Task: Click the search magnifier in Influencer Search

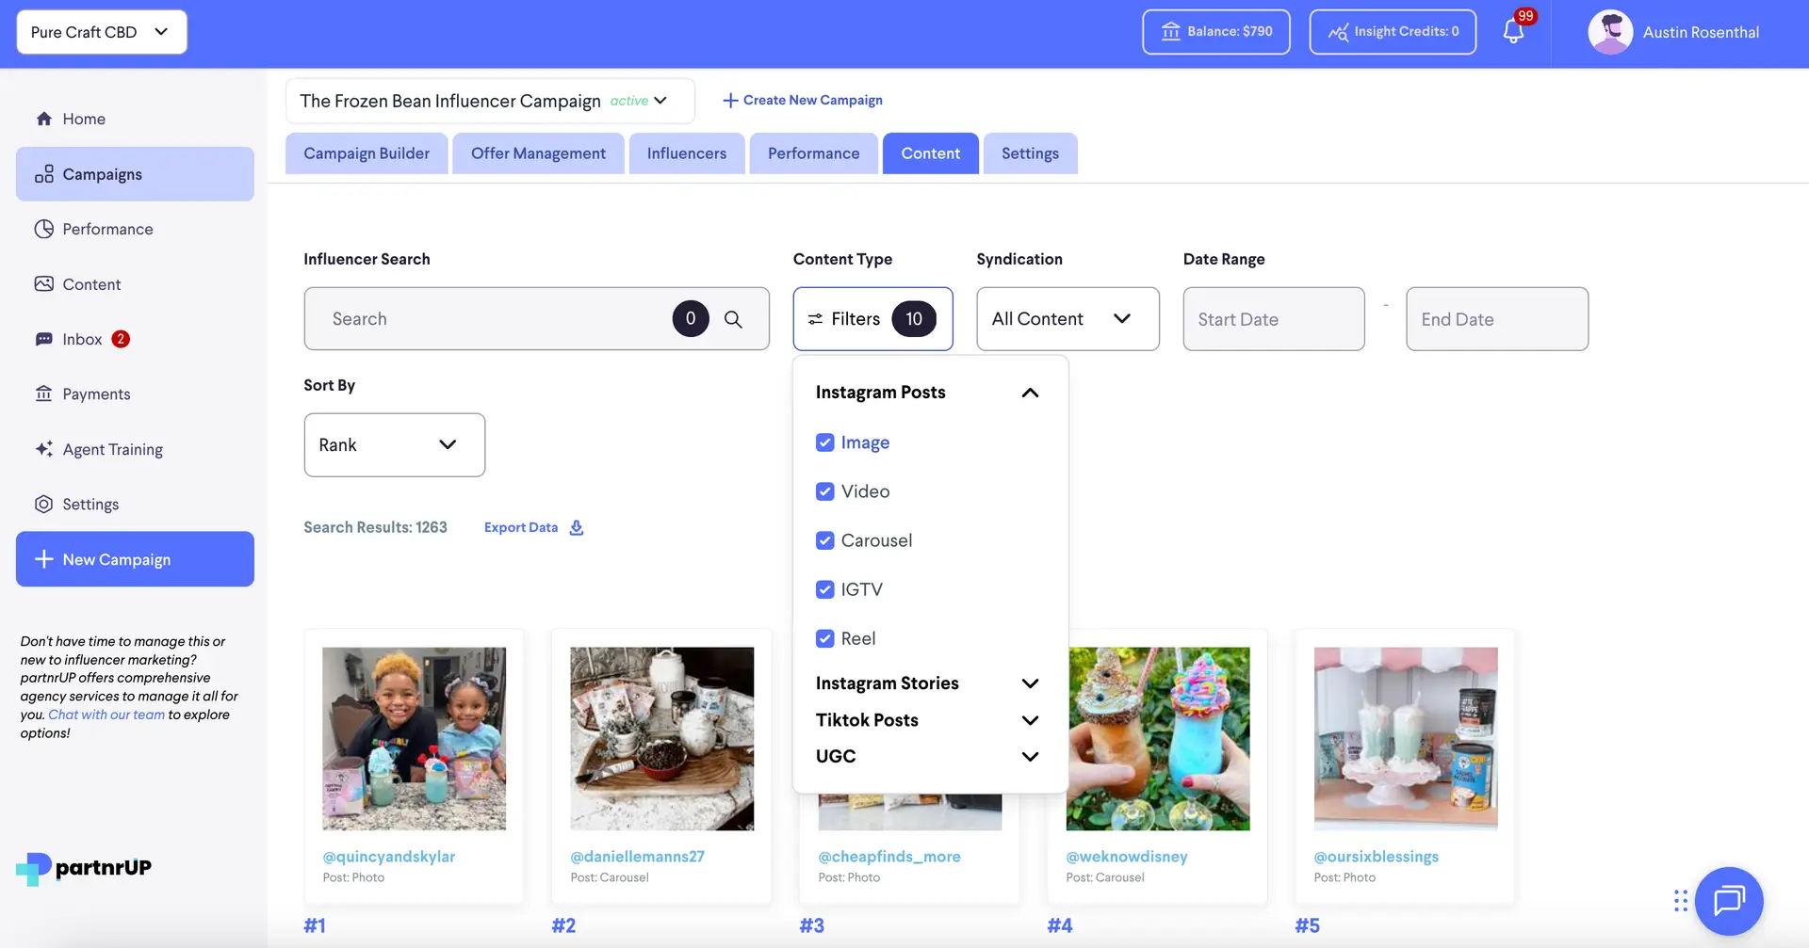Action: (x=734, y=318)
